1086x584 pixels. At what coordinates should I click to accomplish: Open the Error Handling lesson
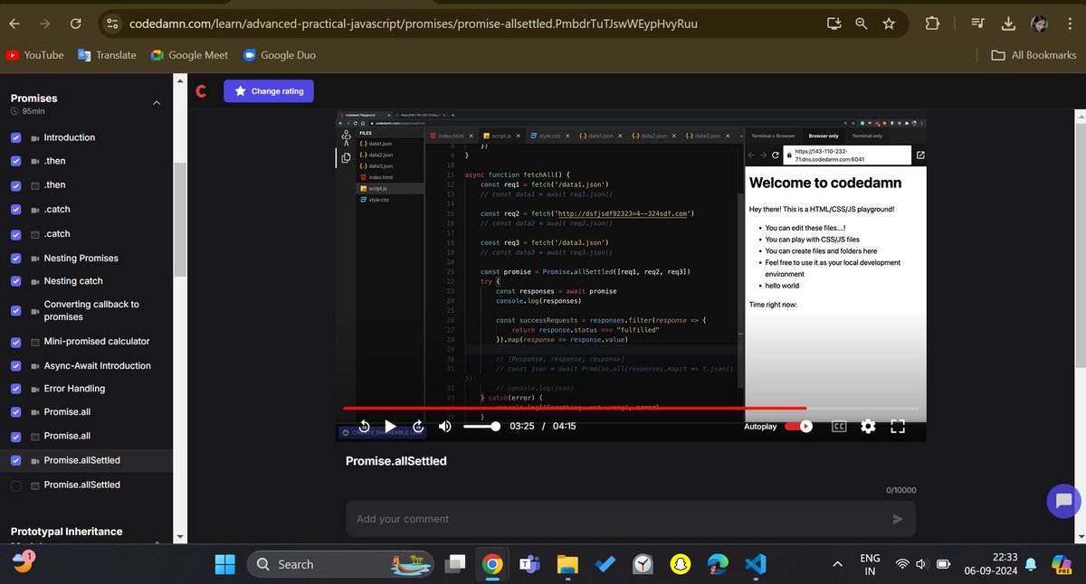click(x=74, y=389)
